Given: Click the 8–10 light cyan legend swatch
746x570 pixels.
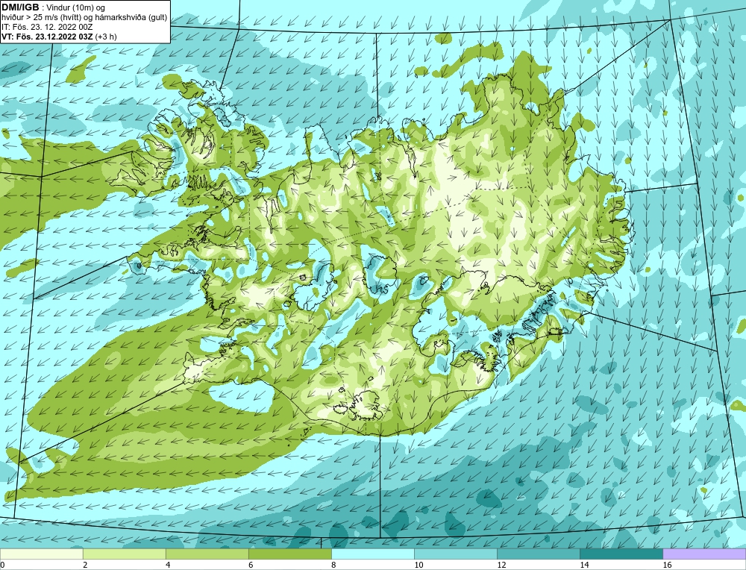Looking at the screenshot, I should click(x=372, y=554).
